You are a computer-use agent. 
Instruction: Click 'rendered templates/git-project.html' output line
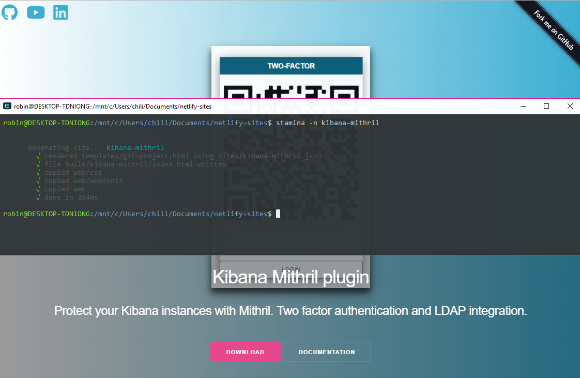pos(182,156)
